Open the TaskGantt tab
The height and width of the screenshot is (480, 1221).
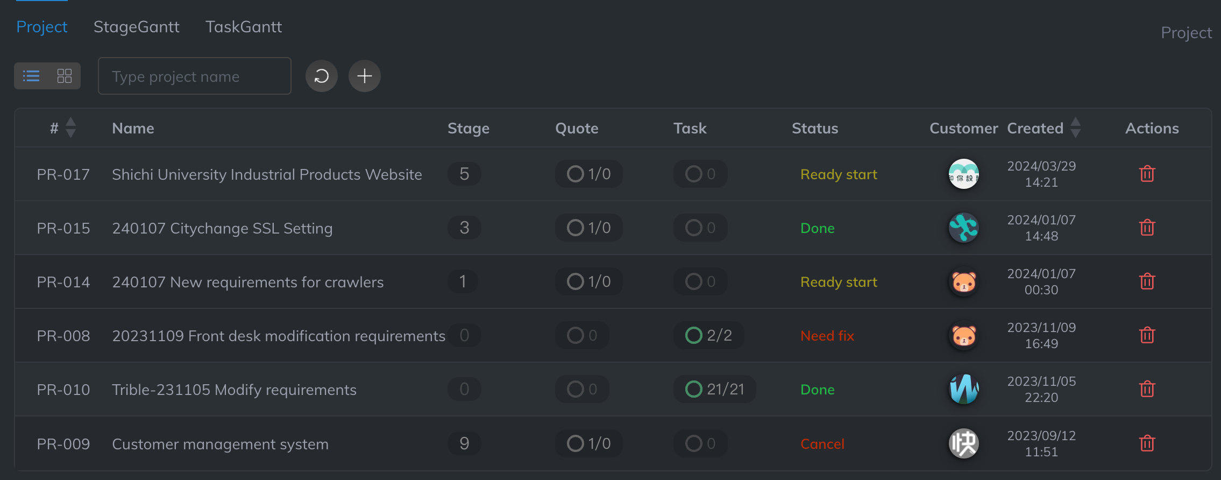point(243,27)
